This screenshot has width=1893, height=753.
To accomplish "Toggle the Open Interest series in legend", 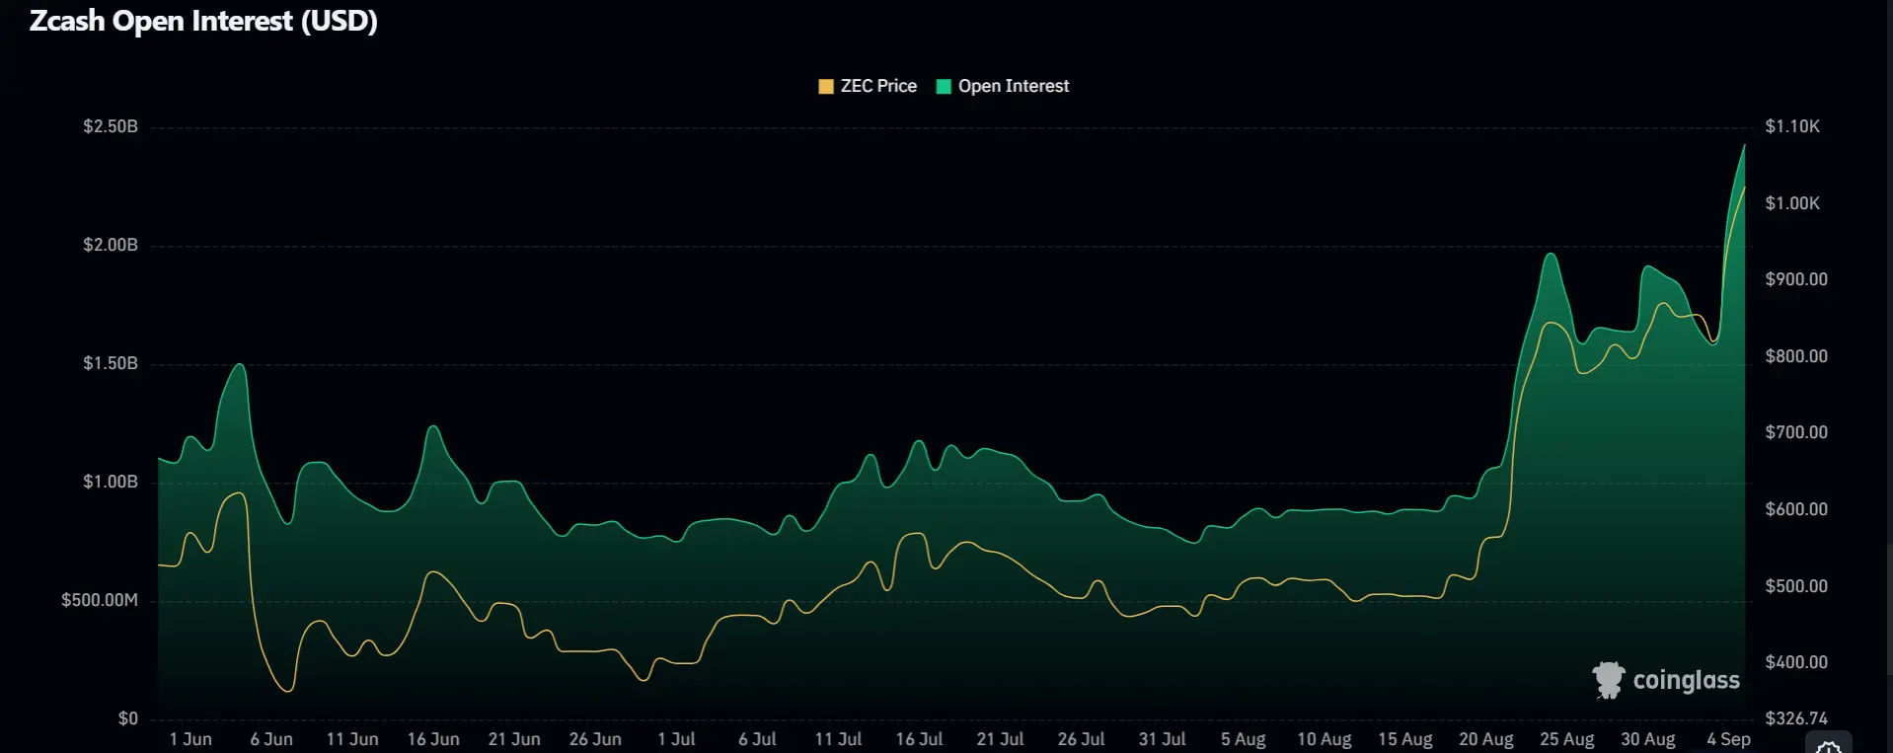I will click(x=1002, y=87).
